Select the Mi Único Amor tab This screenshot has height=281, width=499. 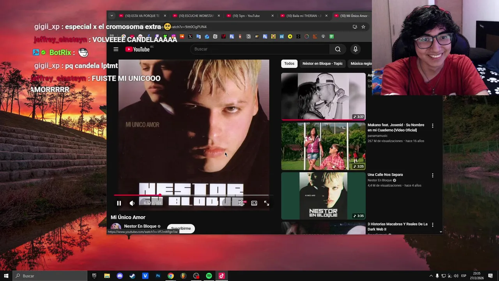click(353, 16)
